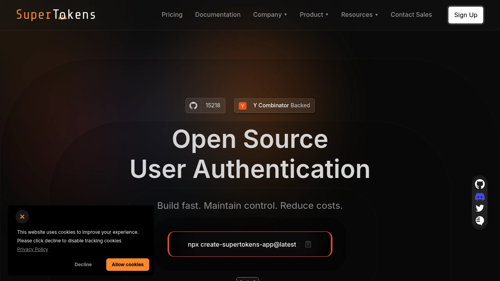
Task: Open the Privacy Policy link
Action: pyautogui.click(x=32, y=249)
